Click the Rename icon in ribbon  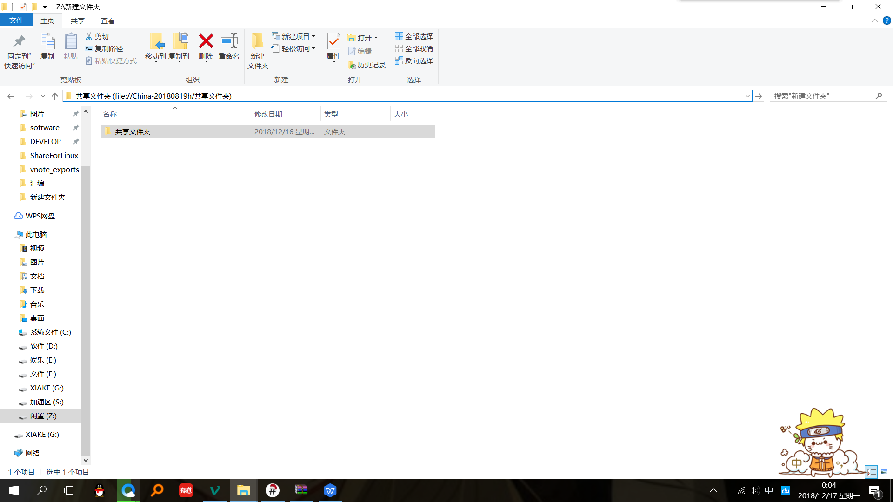coord(229,42)
